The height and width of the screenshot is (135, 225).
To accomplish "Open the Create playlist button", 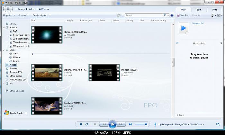I will click(x=40, y=15).
